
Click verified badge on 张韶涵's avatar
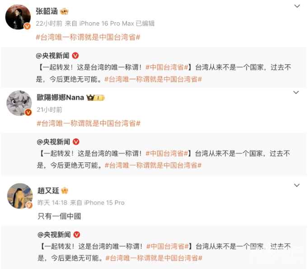coord(27,26)
